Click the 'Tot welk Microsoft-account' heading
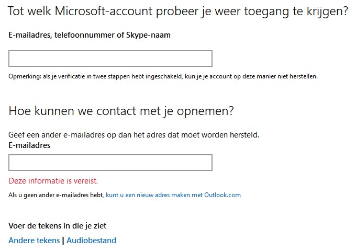 pos(178,11)
